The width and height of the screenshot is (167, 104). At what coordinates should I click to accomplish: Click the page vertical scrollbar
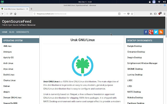(166, 27)
